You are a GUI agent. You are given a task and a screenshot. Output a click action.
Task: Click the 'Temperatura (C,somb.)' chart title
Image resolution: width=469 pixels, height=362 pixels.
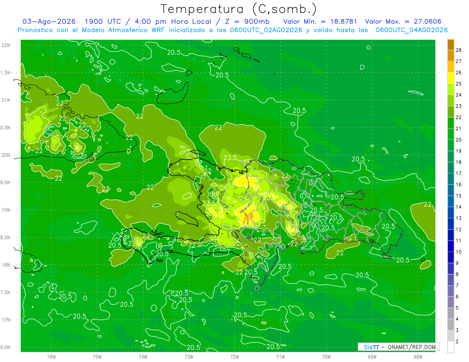(238, 9)
